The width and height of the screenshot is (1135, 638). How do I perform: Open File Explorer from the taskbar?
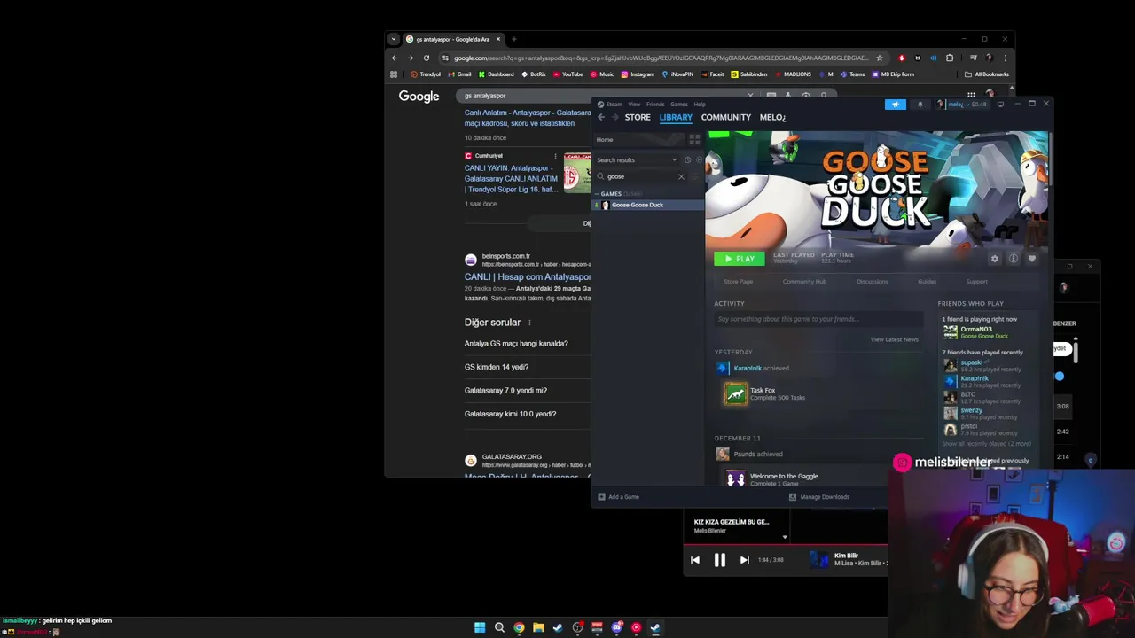pos(538,627)
